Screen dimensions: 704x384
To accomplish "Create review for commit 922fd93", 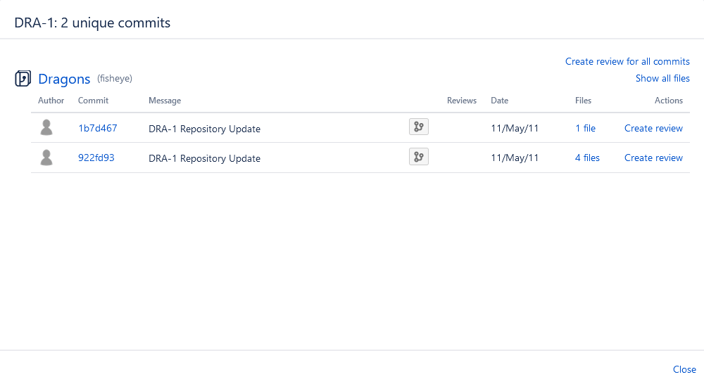I will pos(653,158).
